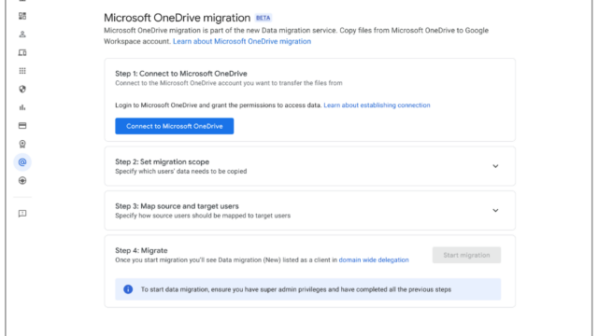Open the Devices icon in sidebar

pyautogui.click(x=22, y=52)
